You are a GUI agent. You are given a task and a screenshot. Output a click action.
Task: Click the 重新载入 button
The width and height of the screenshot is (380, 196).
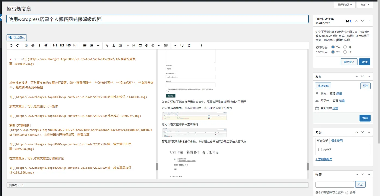coord(349,62)
